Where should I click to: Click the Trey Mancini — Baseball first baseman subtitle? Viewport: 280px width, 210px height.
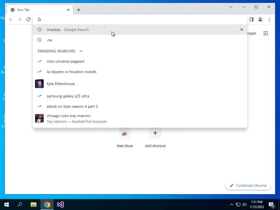pos(77,122)
